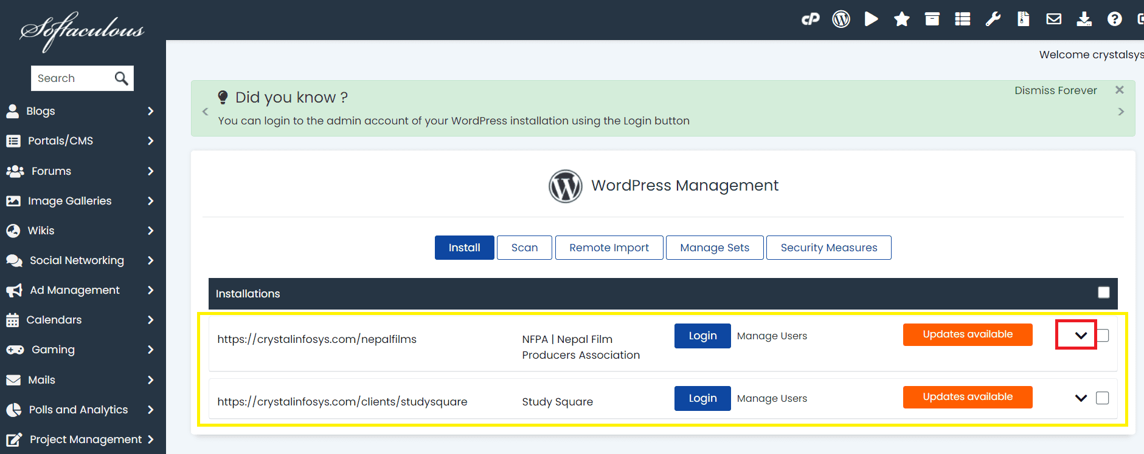Viewport: 1144px width, 454px height.
Task: Click the Blogs person icon
Action: click(x=12, y=111)
